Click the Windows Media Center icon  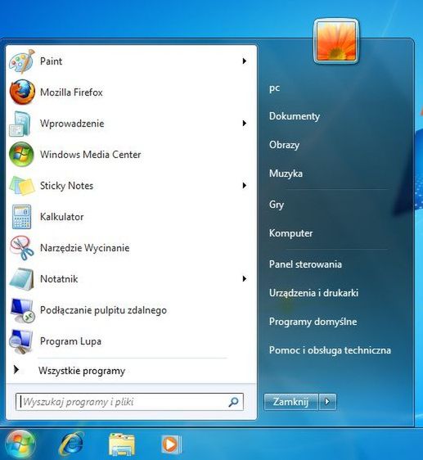click(x=21, y=155)
